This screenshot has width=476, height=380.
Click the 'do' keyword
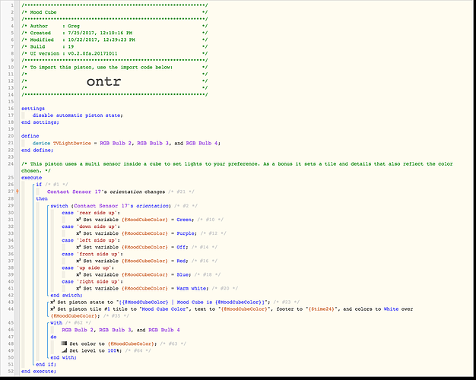(53, 337)
